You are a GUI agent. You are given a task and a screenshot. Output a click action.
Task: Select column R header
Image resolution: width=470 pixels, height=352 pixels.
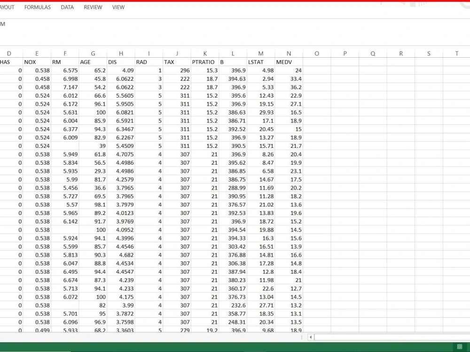pyautogui.click(x=401, y=54)
